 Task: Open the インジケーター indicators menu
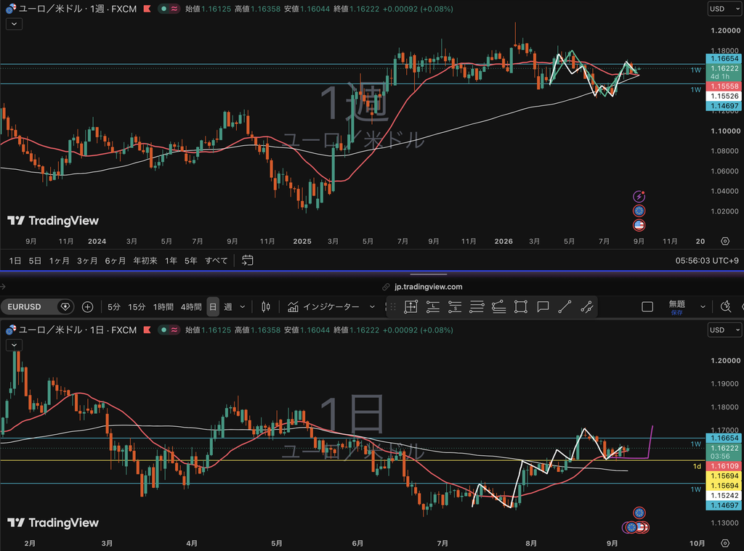[x=331, y=307]
